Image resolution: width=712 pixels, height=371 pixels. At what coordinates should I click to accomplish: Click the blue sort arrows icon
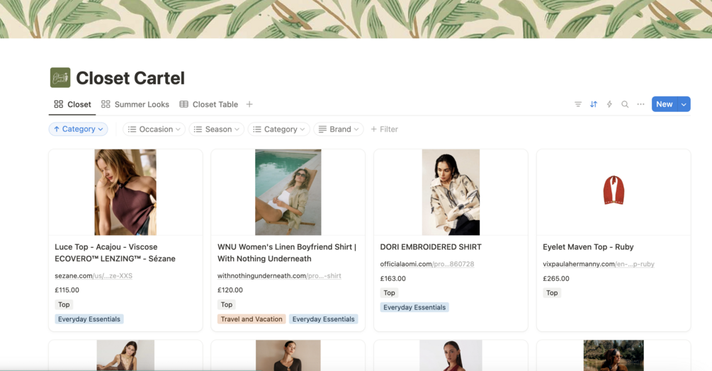point(594,104)
